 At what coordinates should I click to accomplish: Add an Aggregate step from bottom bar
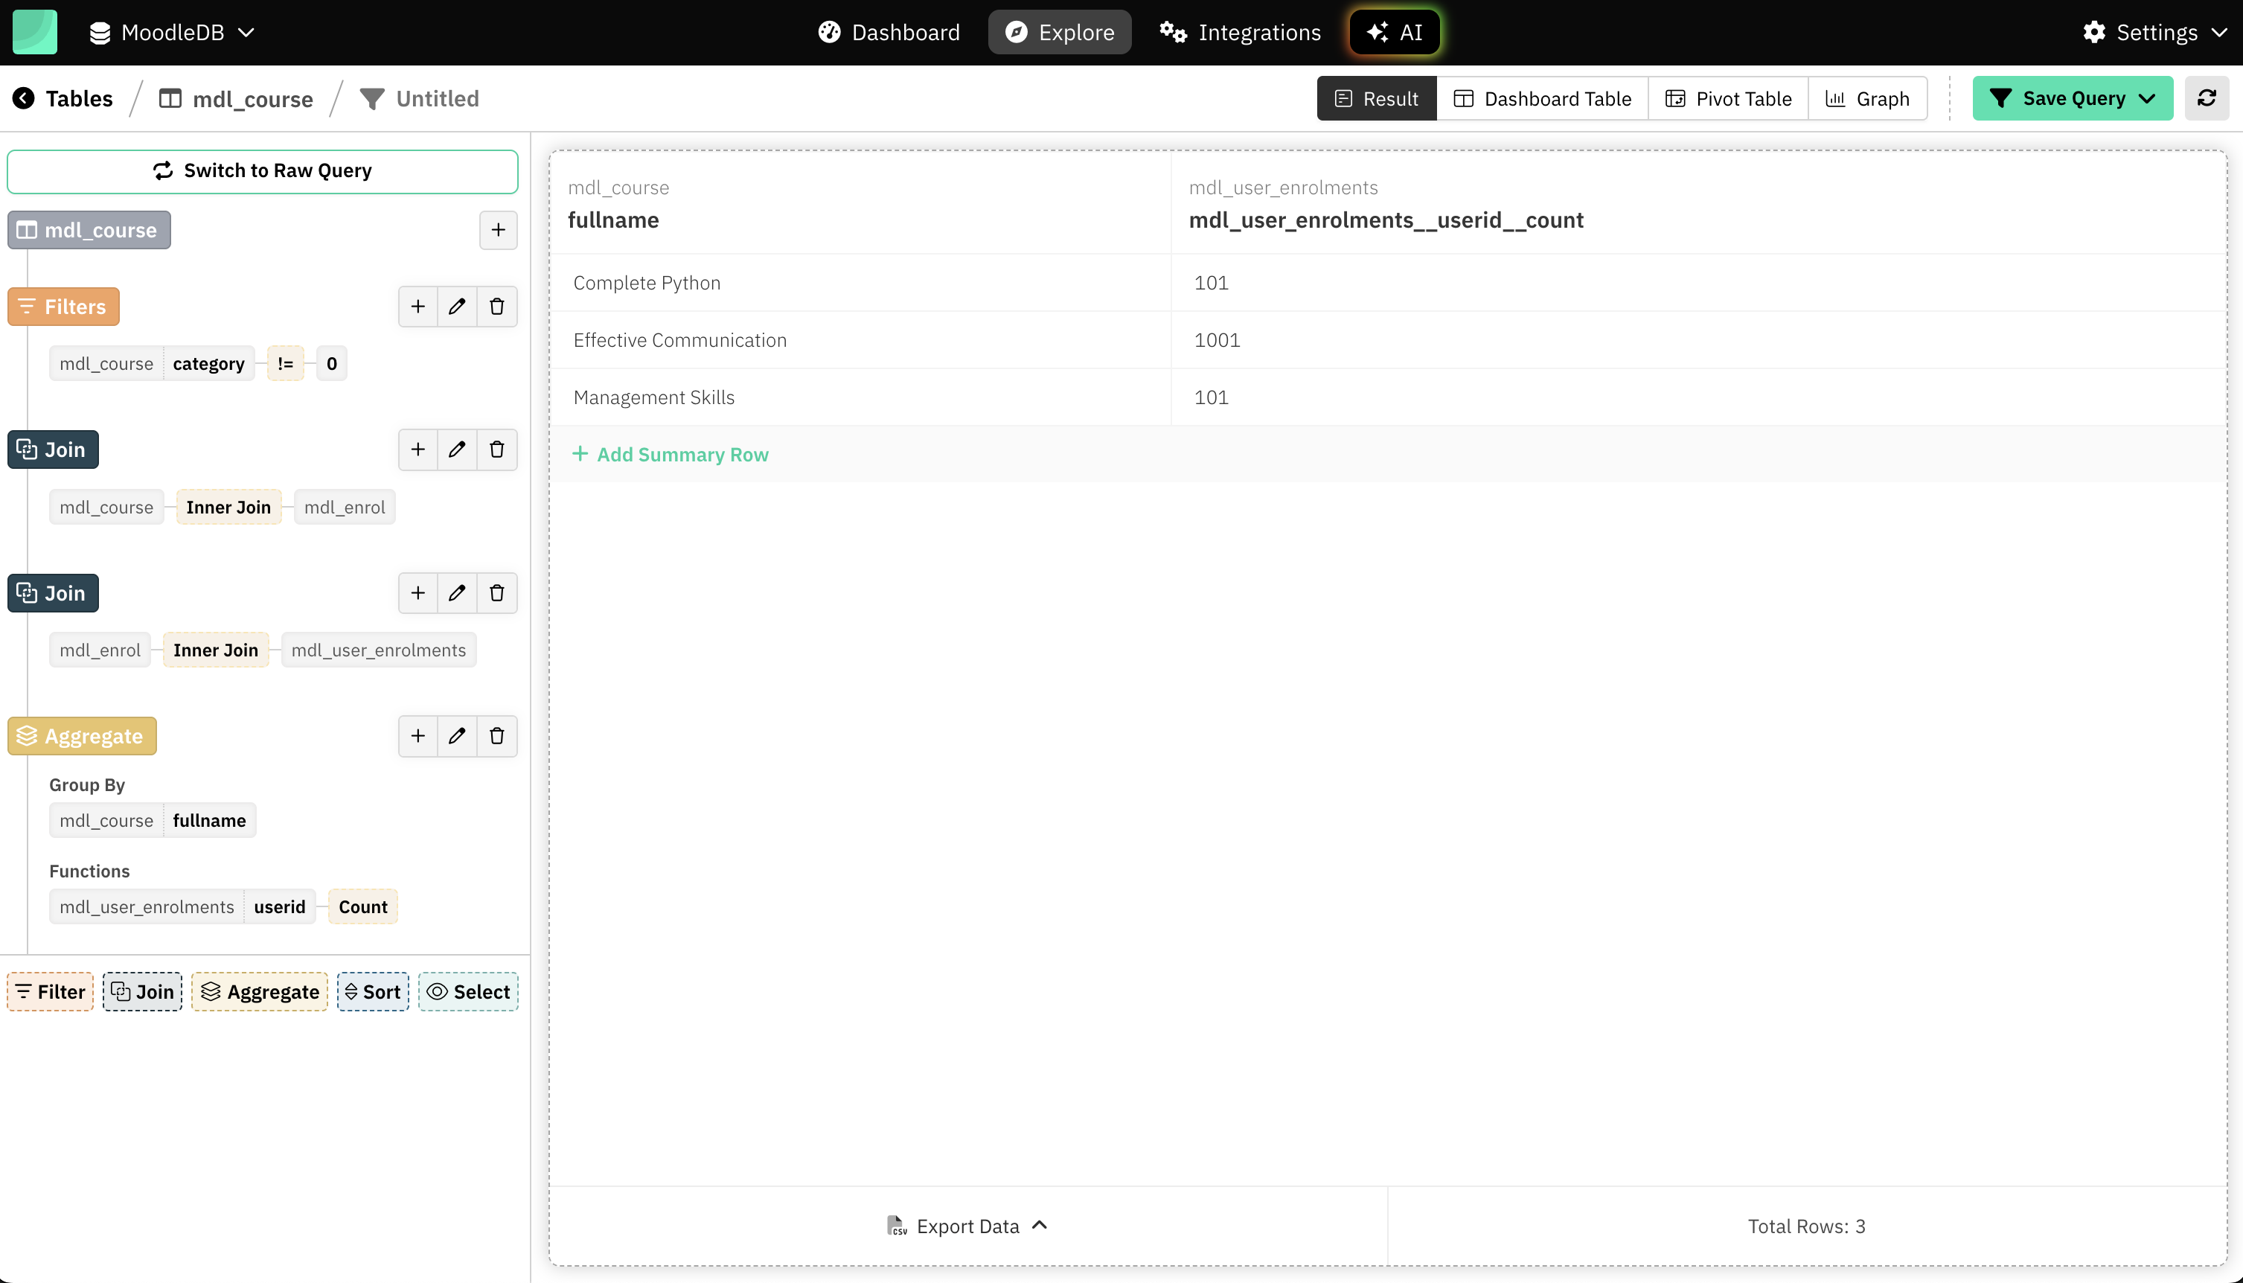pos(260,991)
